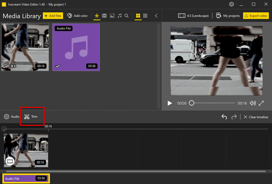Select the video clip on the timeline
The height and width of the screenshot is (184, 272).
[26, 151]
